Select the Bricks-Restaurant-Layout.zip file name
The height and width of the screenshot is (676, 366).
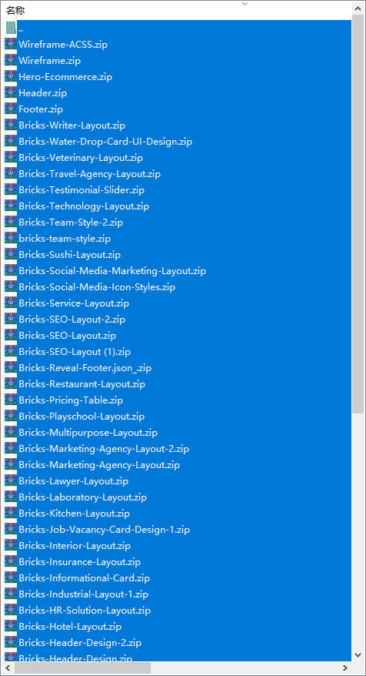82,384
